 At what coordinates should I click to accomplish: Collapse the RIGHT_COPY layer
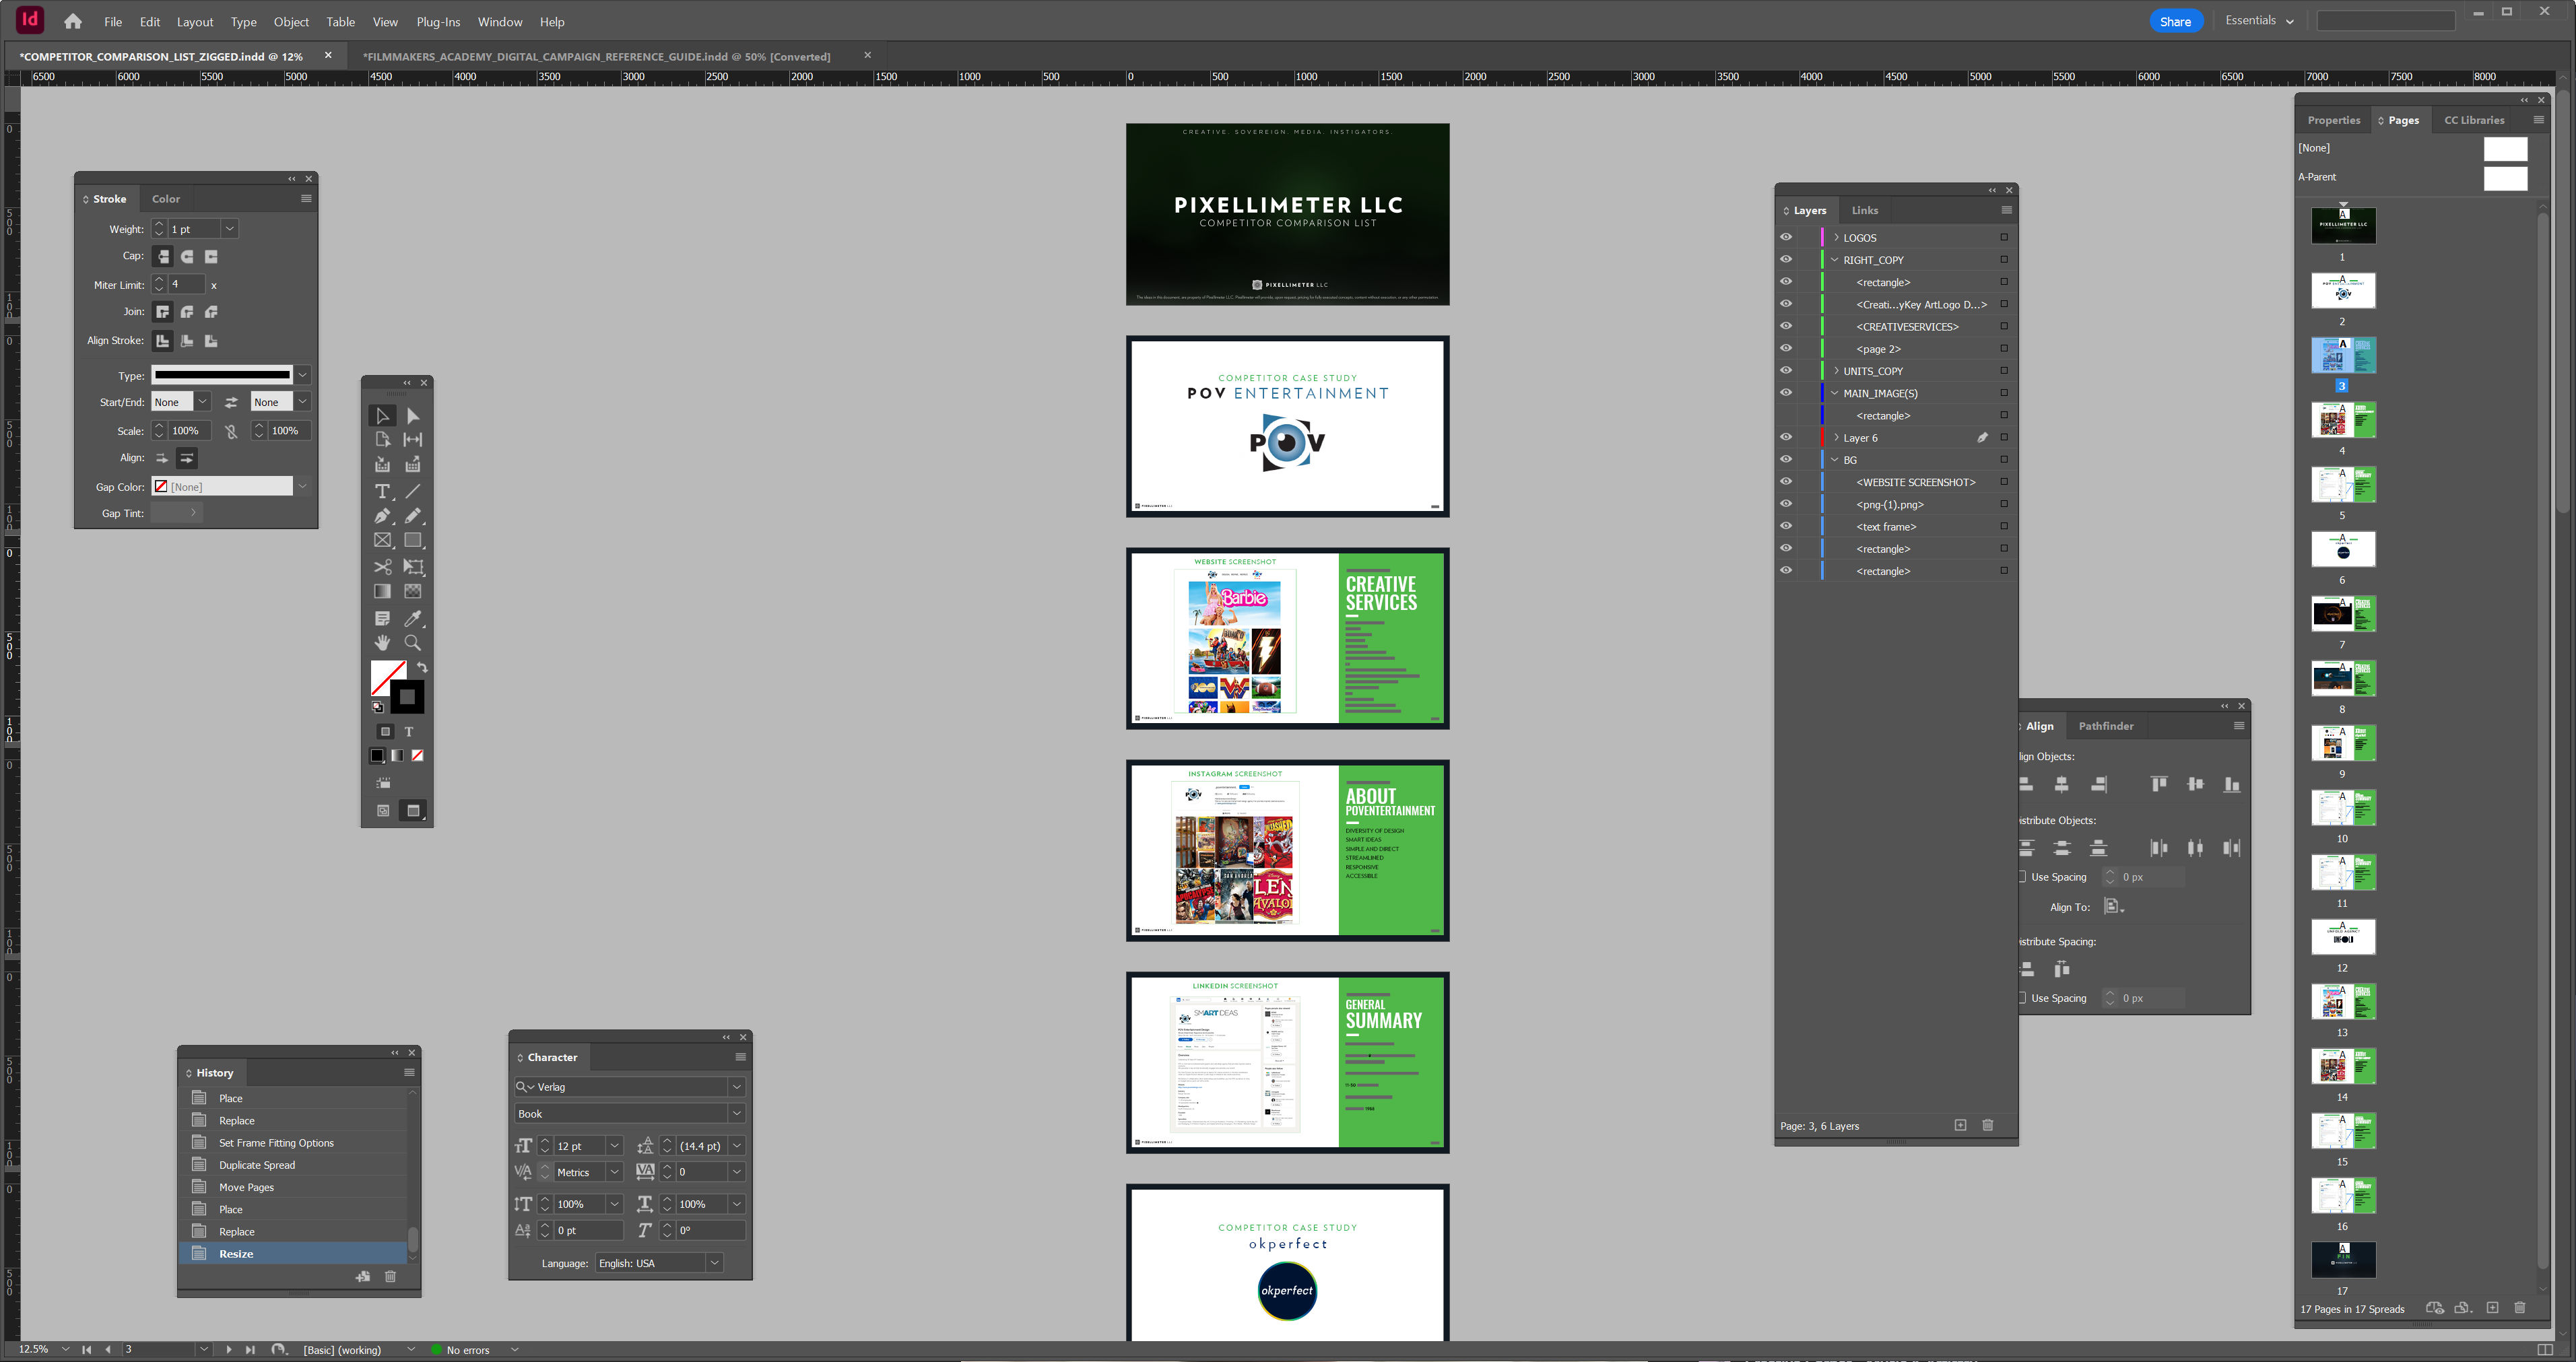(1836, 259)
